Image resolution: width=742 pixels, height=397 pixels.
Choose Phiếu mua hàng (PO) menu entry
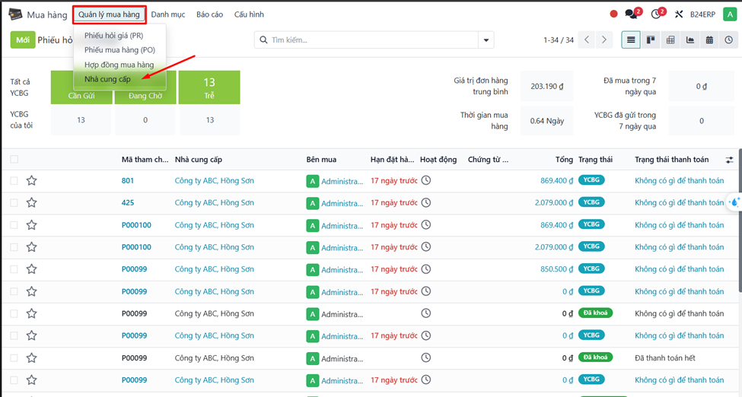click(x=119, y=50)
